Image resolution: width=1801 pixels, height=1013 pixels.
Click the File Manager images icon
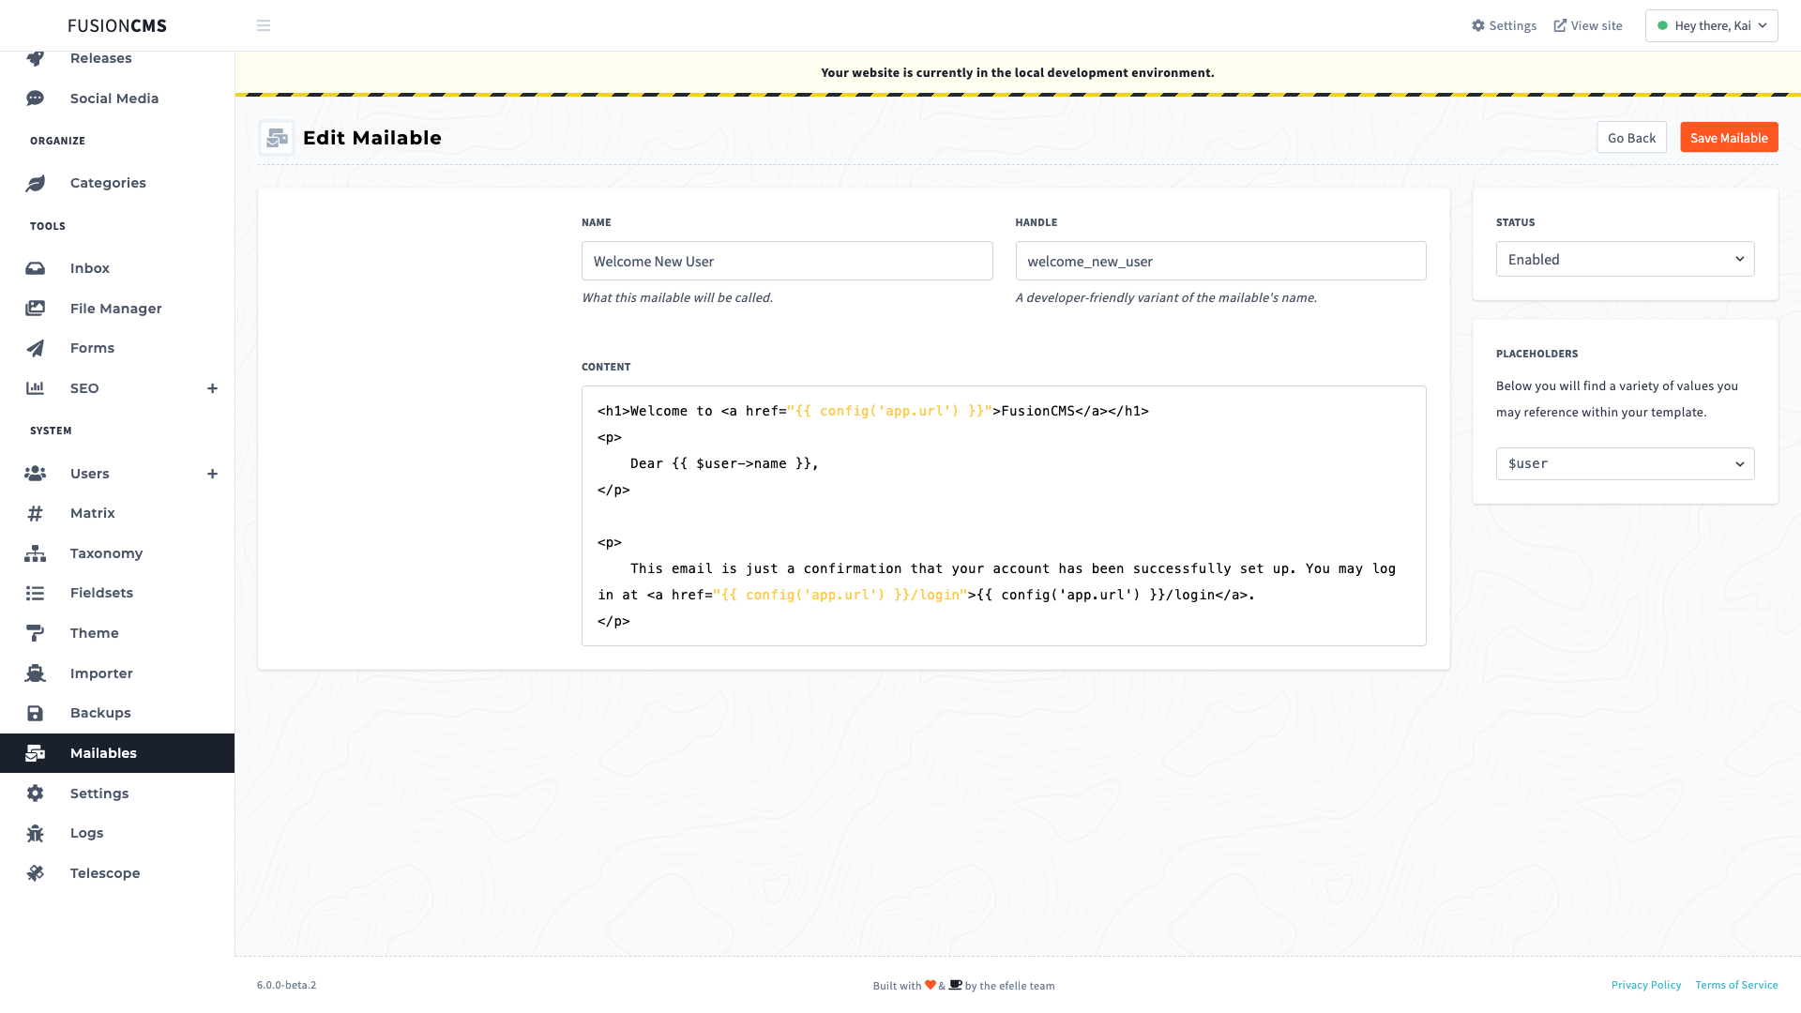35,309
